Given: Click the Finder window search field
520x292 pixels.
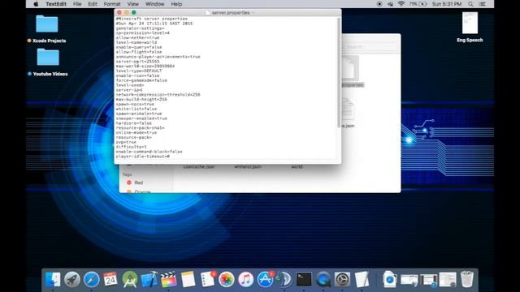Looking at the screenshot, I should tap(370, 47).
